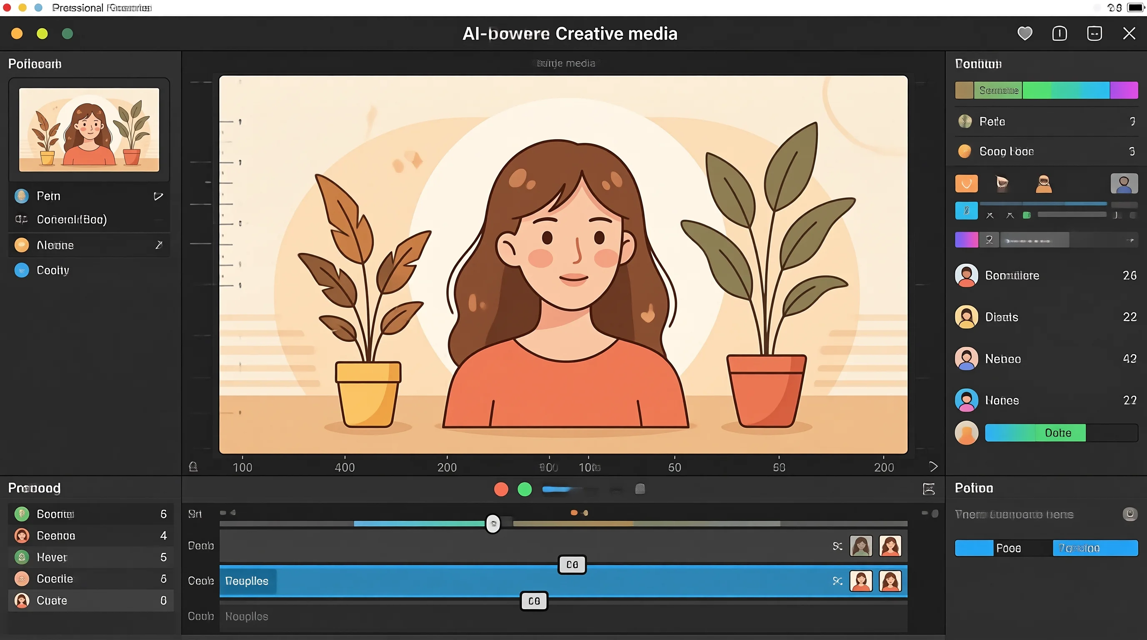Click the scissors icon on the Ceals track

[838, 581]
